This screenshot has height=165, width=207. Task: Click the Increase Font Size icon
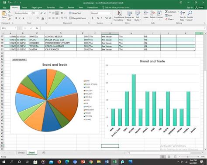(41, 13)
